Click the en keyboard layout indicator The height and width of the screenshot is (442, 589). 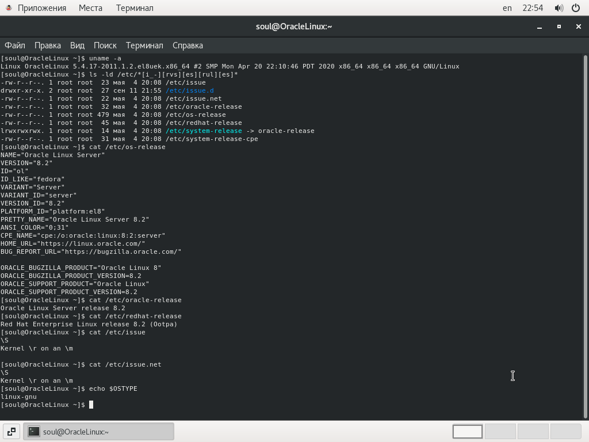[507, 8]
